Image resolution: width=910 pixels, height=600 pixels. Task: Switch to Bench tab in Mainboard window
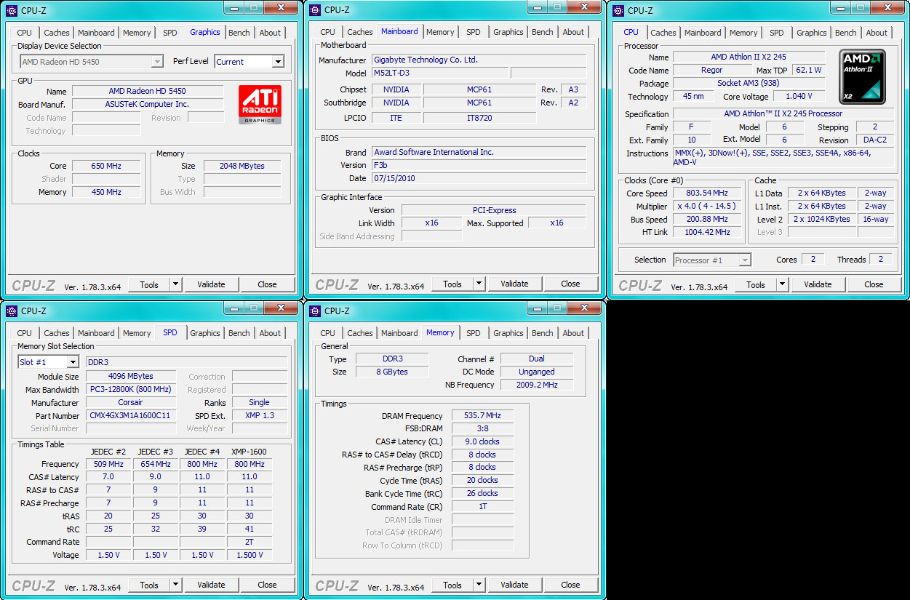pyautogui.click(x=542, y=32)
